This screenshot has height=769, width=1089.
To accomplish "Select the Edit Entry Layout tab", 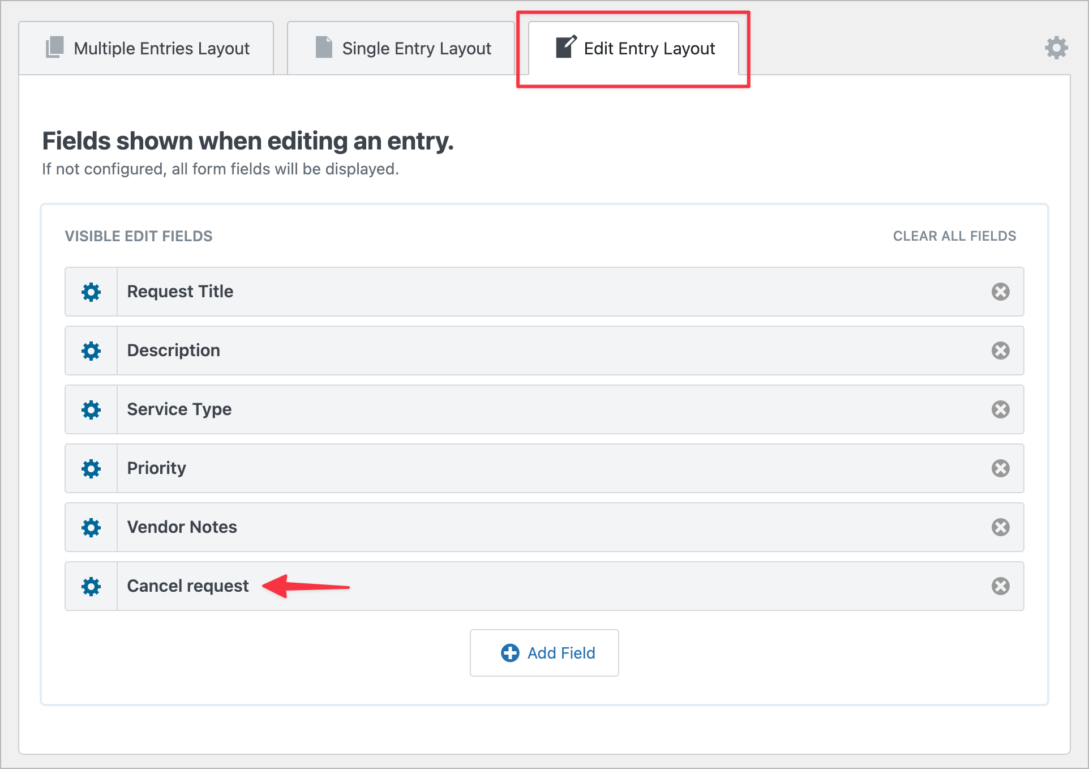I will [633, 48].
